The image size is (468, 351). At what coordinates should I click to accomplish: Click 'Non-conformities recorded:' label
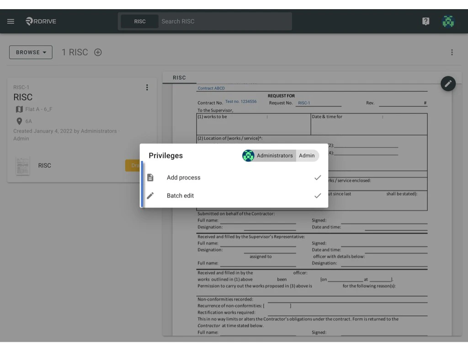tap(225, 299)
